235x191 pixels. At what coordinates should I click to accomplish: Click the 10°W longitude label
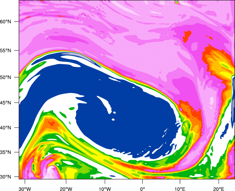[x=105, y=189]
